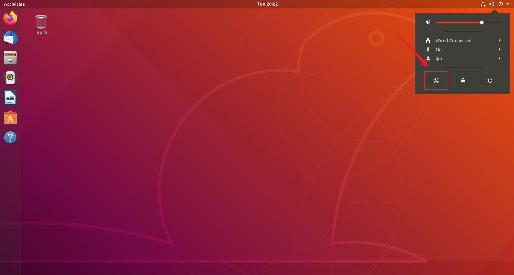Click the volume slider handle
514x275 pixels.
(x=482, y=22)
